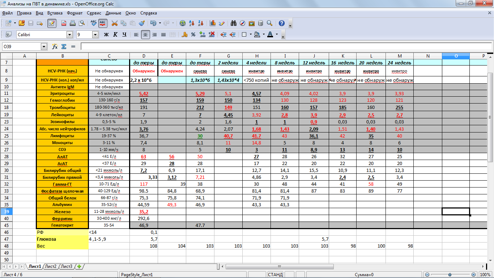Click the New spreadsheet icon
494x278 pixels.
8,23
